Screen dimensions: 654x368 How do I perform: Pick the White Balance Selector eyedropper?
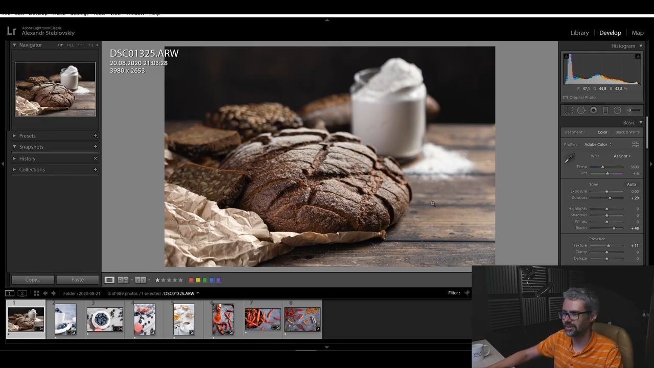[x=569, y=159]
